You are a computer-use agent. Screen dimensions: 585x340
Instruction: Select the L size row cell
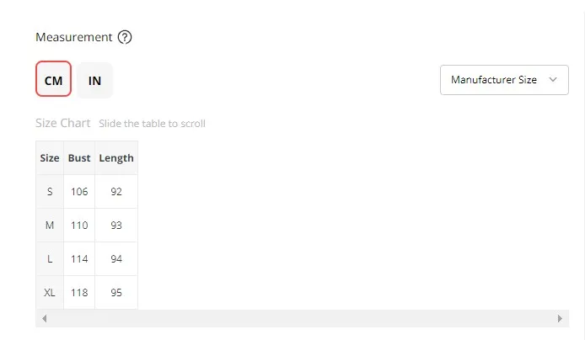50,259
